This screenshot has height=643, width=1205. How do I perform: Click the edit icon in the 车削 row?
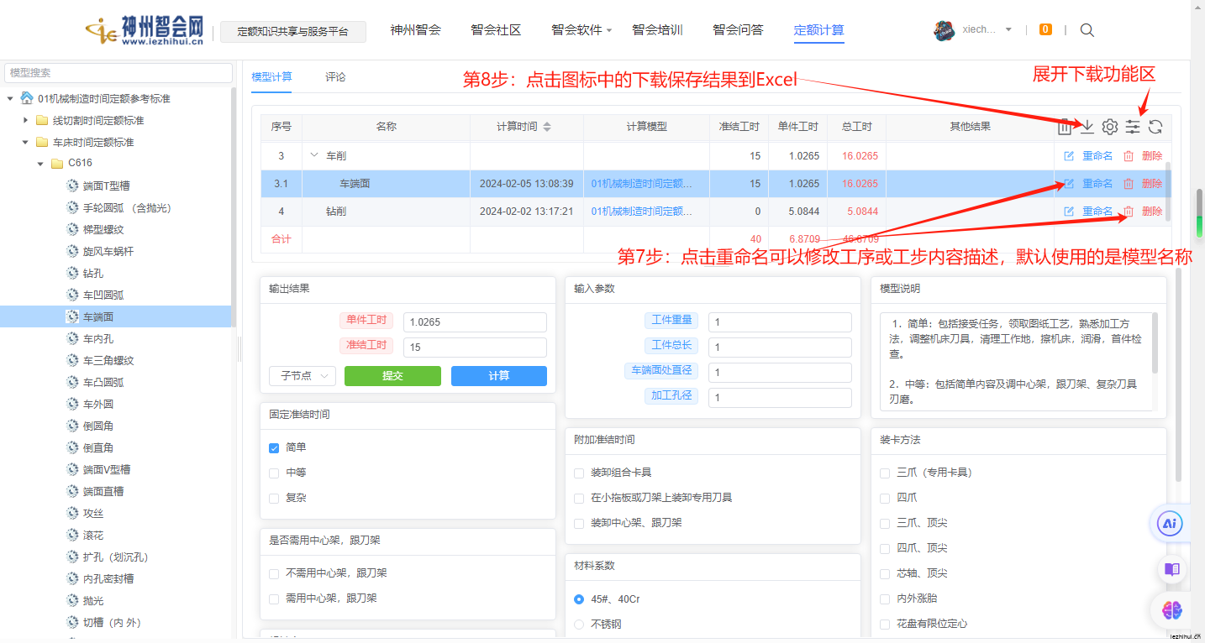pos(1069,156)
